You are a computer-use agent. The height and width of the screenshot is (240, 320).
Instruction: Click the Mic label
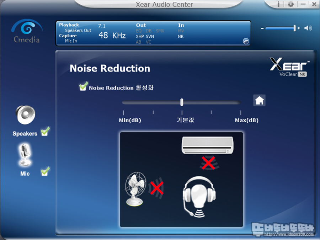click(x=25, y=174)
